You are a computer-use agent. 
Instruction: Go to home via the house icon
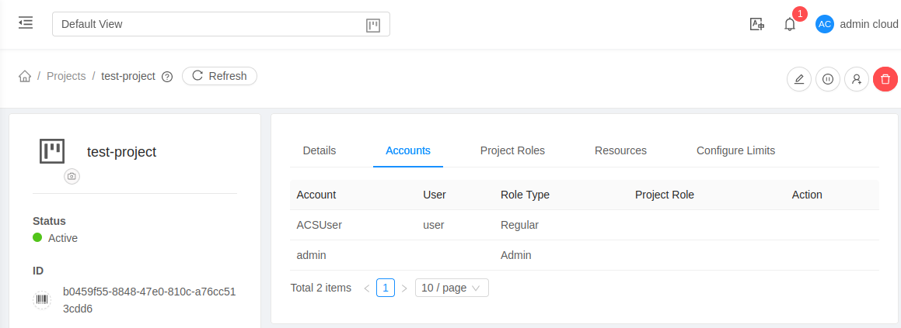[x=25, y=76]
